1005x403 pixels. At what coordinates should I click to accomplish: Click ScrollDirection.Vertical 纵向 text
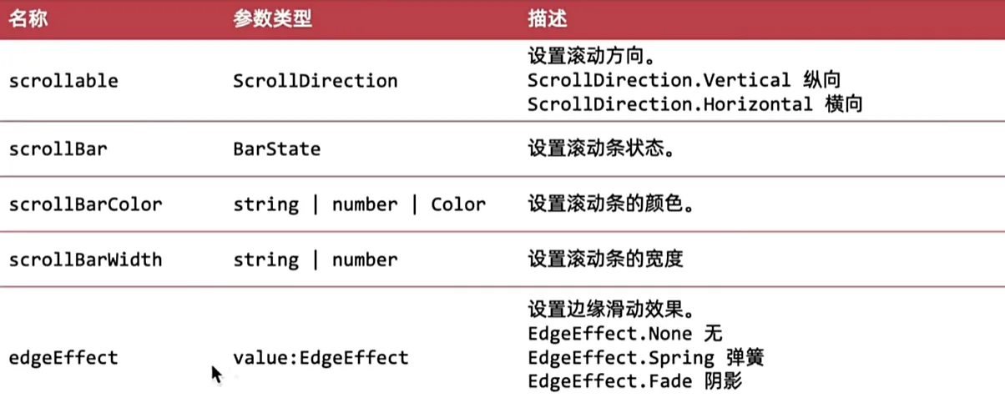(x=684, y=81)
